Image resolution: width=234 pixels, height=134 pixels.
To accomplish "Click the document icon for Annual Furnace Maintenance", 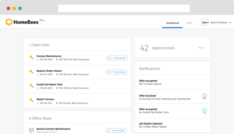I will tap(31, 130).
